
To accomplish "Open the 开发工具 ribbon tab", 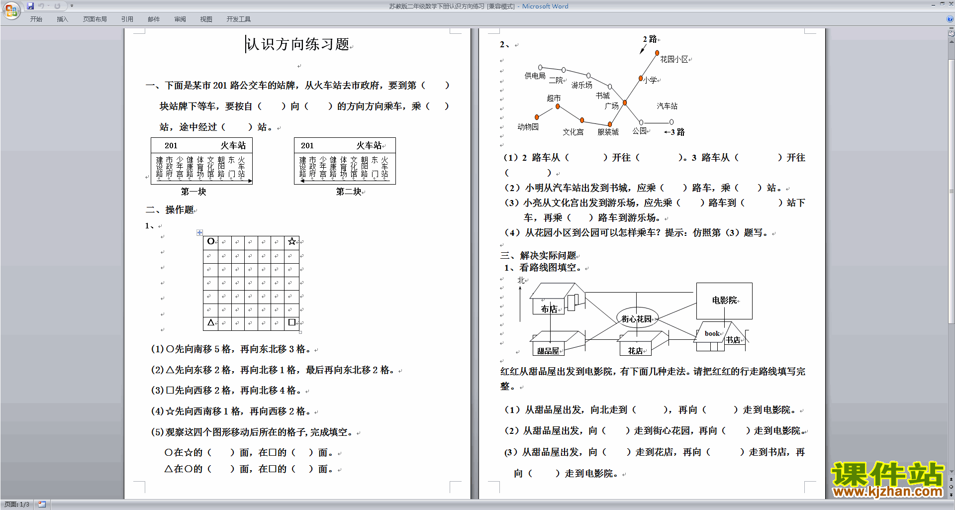I will (239, 19).
